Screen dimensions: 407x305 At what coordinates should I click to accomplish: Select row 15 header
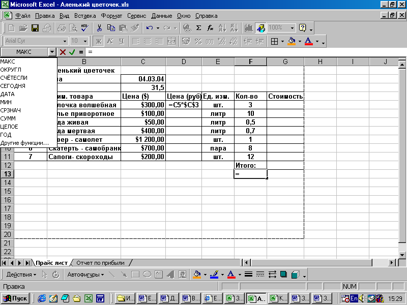tap(7, 191)
